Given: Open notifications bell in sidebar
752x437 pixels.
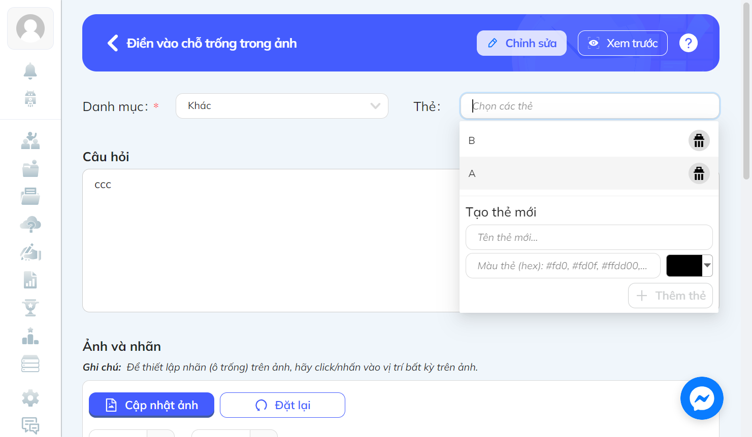Looking at the screenshot, I should point(30,71).
